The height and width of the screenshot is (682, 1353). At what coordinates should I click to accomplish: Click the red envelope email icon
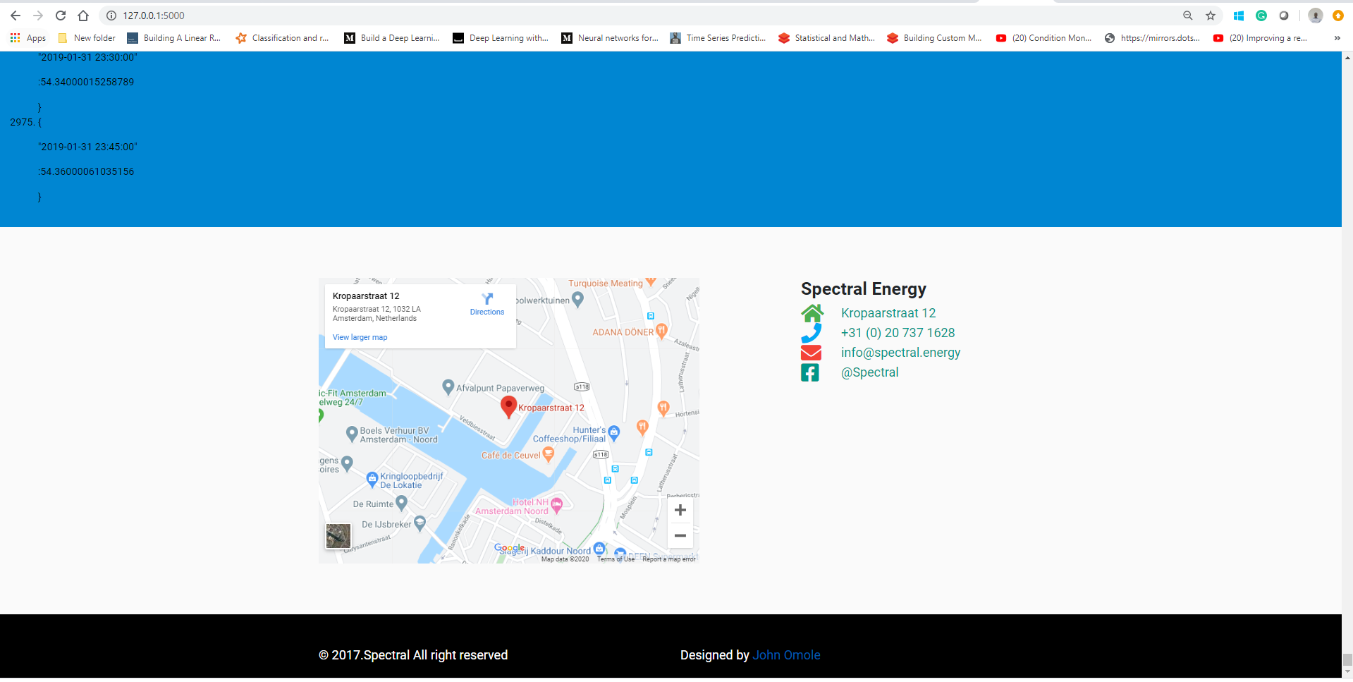[x=812, y=353]
